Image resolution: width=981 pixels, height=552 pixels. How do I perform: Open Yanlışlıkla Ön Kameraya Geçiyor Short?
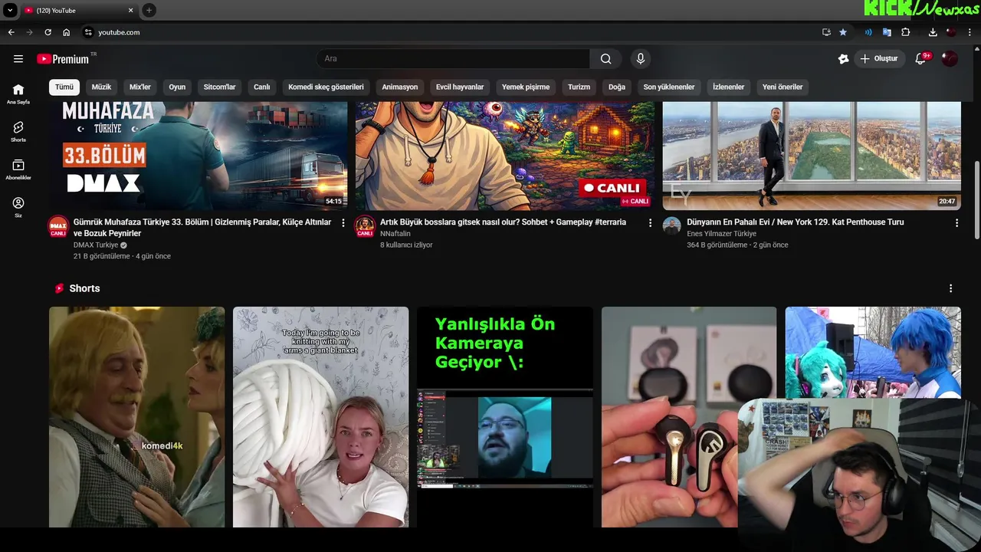pyautogui.click(x=505, y=417)
